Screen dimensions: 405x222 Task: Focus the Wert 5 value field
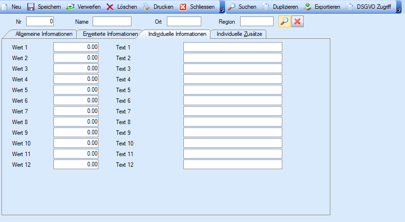[76, 90]
